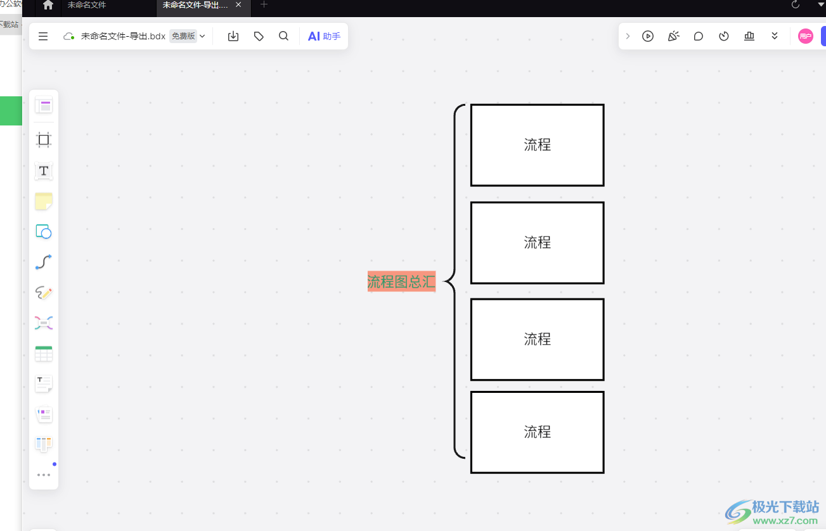
Task: Click the cloud sync status icon
Action: pyautogui.click(x=69, y=36)
